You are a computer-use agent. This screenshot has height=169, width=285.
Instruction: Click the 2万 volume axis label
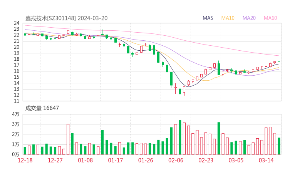pyautogui.click(x=16, y=134)
